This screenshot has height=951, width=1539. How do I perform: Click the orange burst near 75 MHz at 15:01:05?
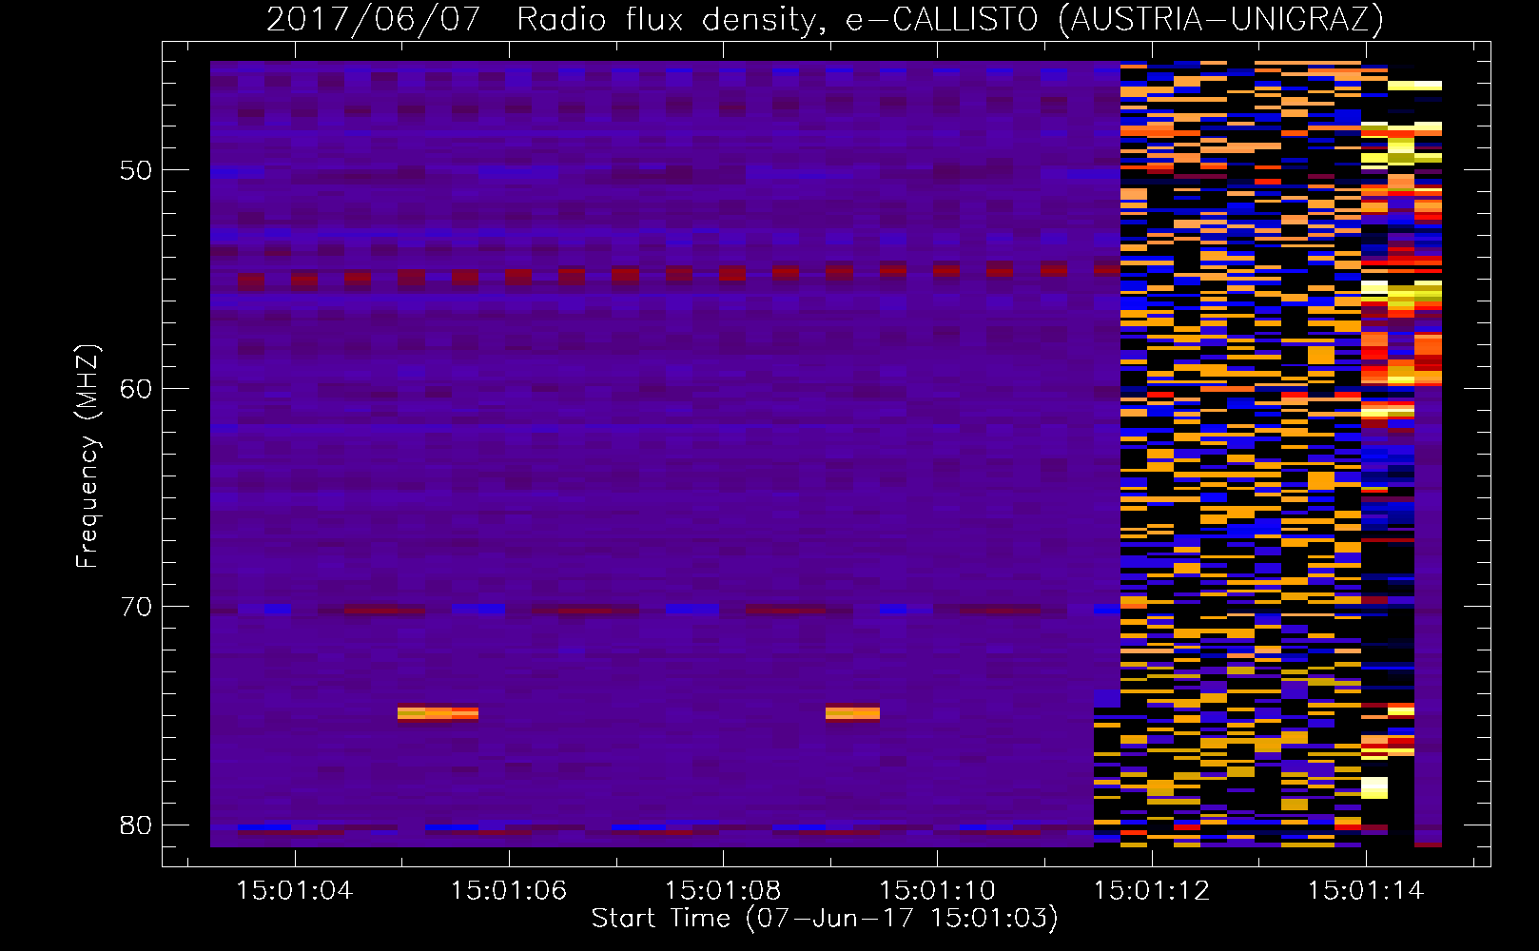coord(438,713)
